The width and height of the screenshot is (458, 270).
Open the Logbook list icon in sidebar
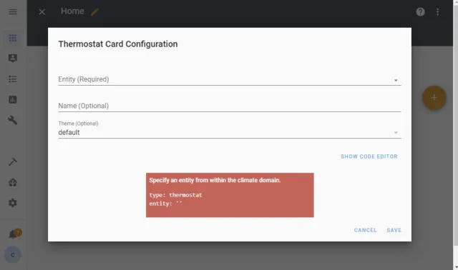click(13, 79)
